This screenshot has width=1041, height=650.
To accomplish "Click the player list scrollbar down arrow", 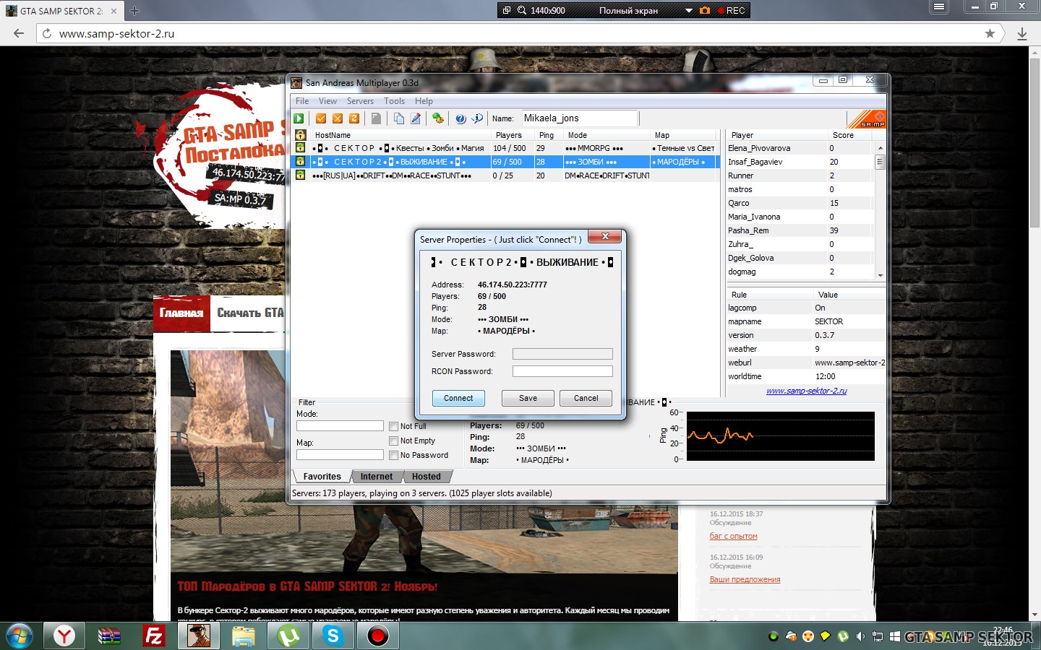I will [880, 275].
